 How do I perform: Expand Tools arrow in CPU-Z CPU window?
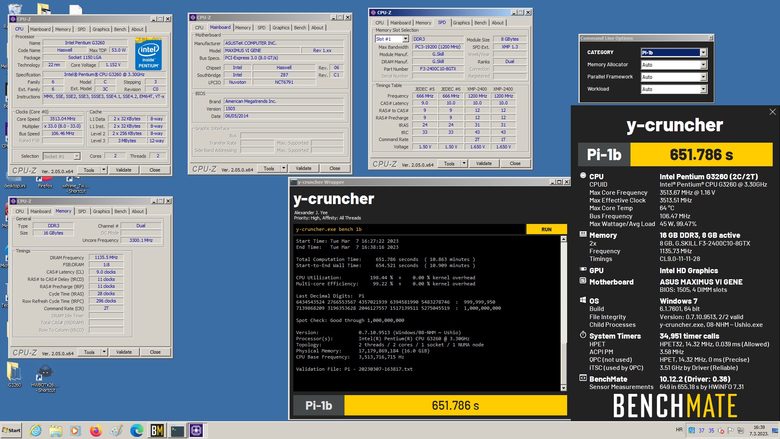(104, 170)
